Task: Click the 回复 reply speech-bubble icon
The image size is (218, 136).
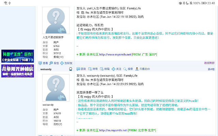Action: pos(78,69)
